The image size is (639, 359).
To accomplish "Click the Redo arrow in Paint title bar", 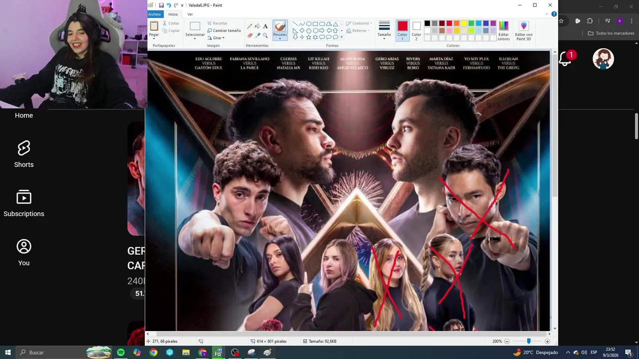I will [176, 5].
